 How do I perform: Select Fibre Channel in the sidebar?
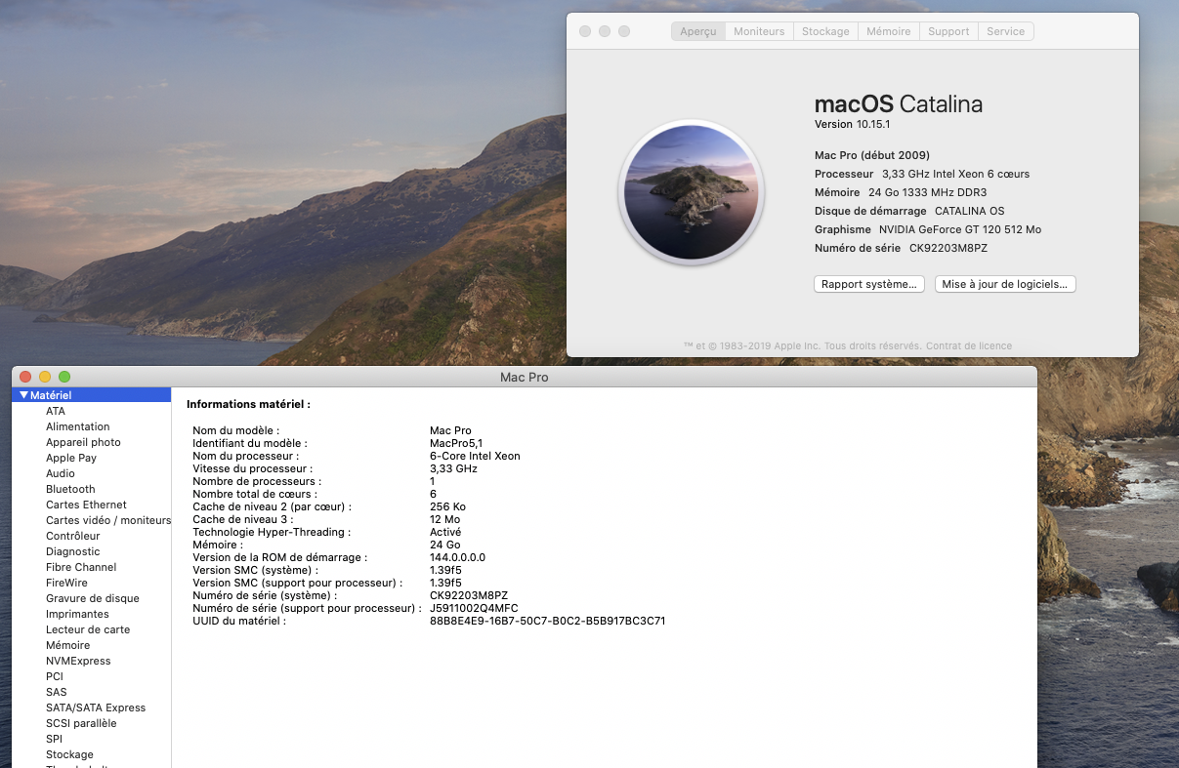point(81,567)
